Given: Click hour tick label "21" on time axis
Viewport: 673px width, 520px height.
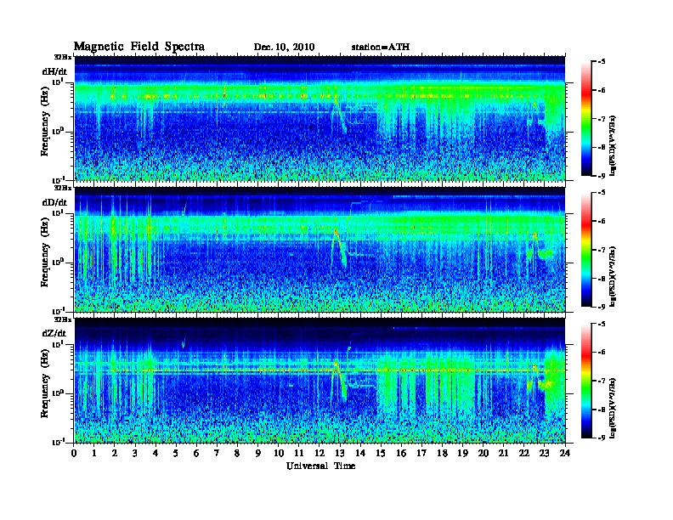Looking at the screenshot, I should click(503, 453).
